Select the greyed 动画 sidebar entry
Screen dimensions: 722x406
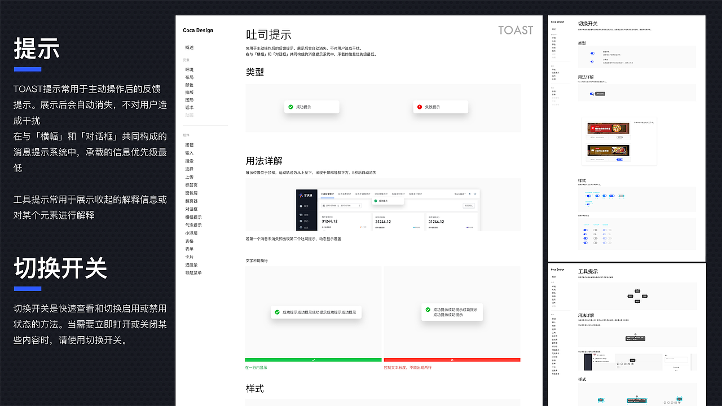pyautogui.click(x=189, y=115)
